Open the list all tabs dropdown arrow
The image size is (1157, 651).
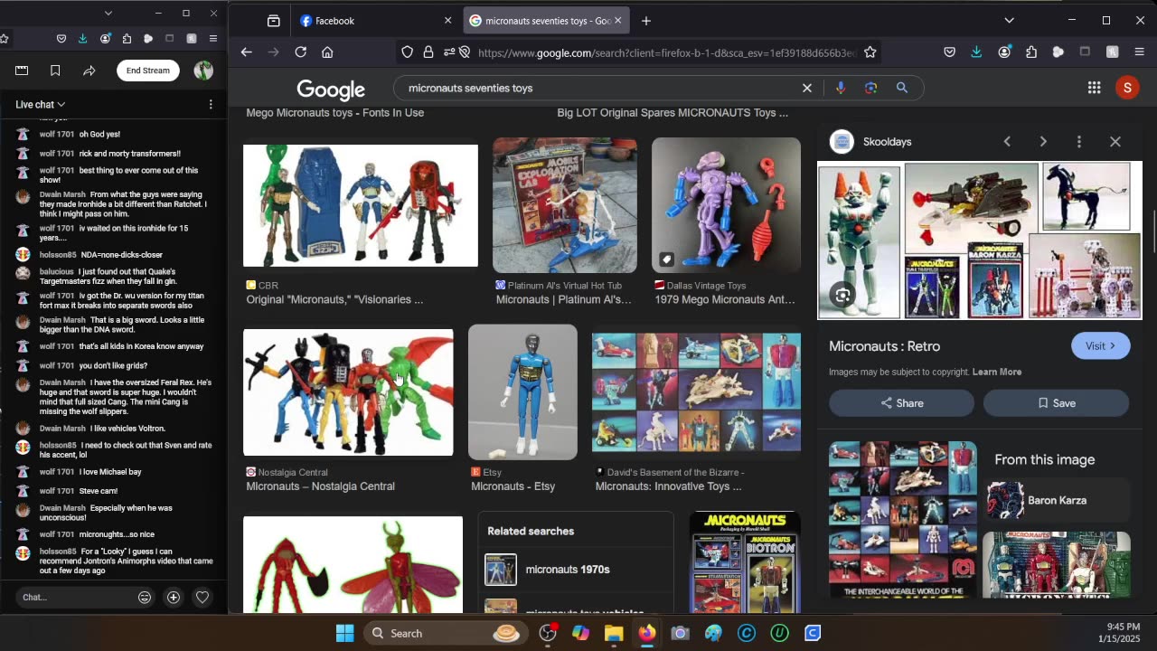pyautogui.click(x=1009, y=21)
